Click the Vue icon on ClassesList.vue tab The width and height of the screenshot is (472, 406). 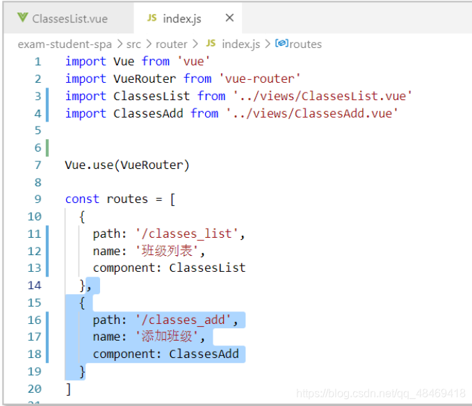click(x=22, y=18)
